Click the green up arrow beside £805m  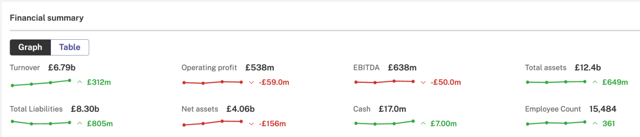tap(80, 124)
